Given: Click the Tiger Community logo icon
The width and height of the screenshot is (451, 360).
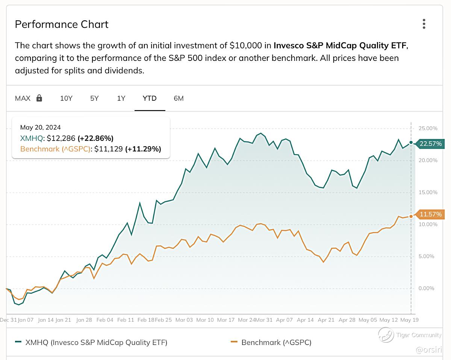Looking at the screenshot, I should [x=386, y=335].
